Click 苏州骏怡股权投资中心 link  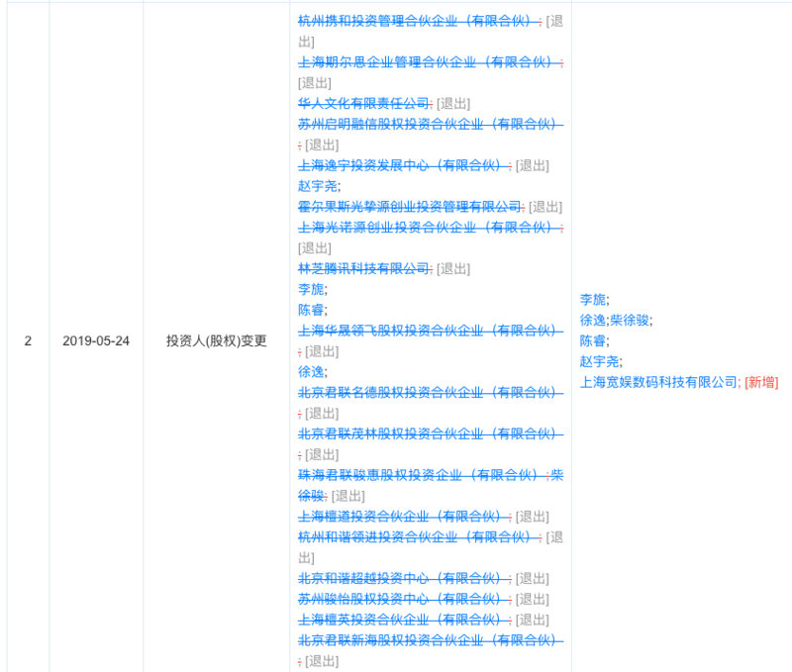(x=403, y=600)
